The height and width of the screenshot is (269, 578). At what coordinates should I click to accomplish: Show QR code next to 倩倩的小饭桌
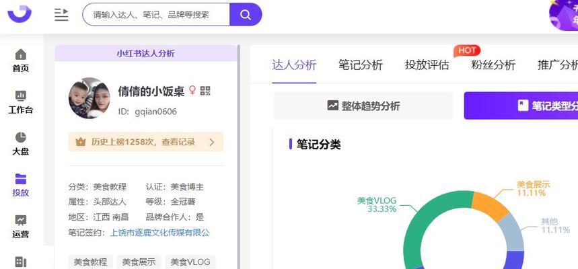[205, 91]
